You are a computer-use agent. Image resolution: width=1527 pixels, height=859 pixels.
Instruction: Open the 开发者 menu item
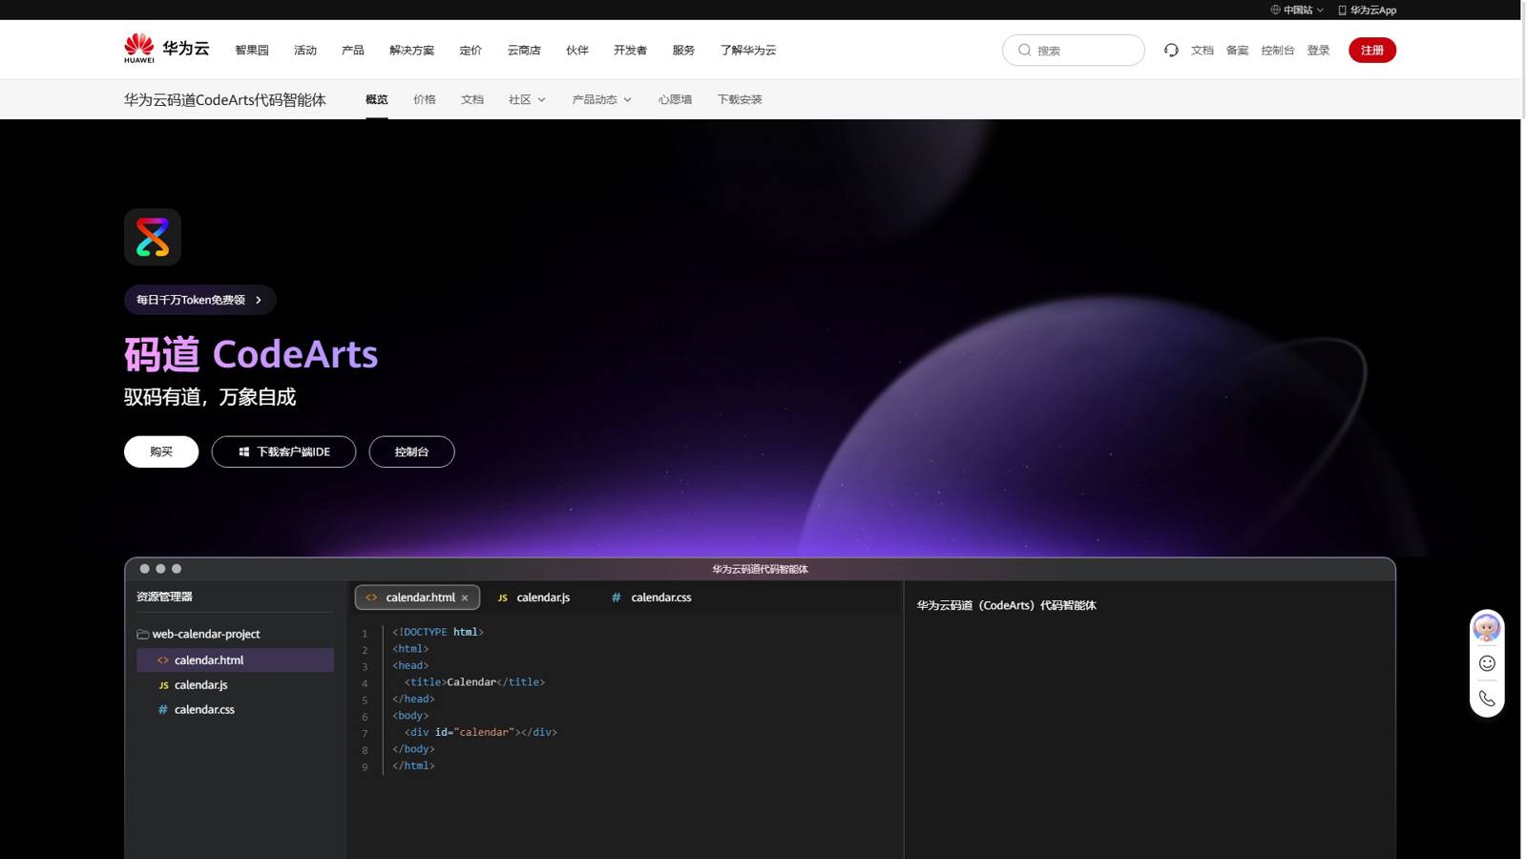point(630,50)
